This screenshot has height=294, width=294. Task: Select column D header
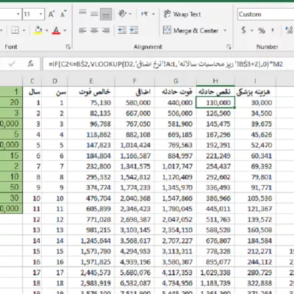pos(54,81)
